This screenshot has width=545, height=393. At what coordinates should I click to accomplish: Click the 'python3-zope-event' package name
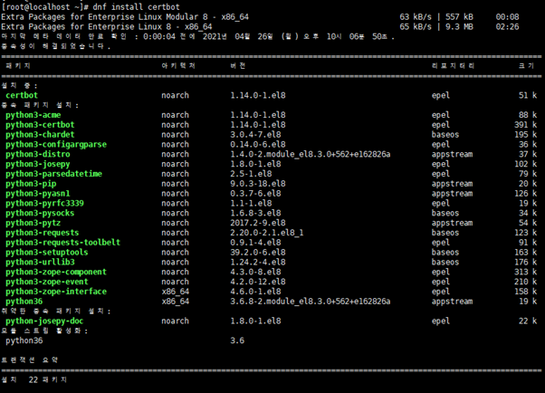click(x=46, y=282)
